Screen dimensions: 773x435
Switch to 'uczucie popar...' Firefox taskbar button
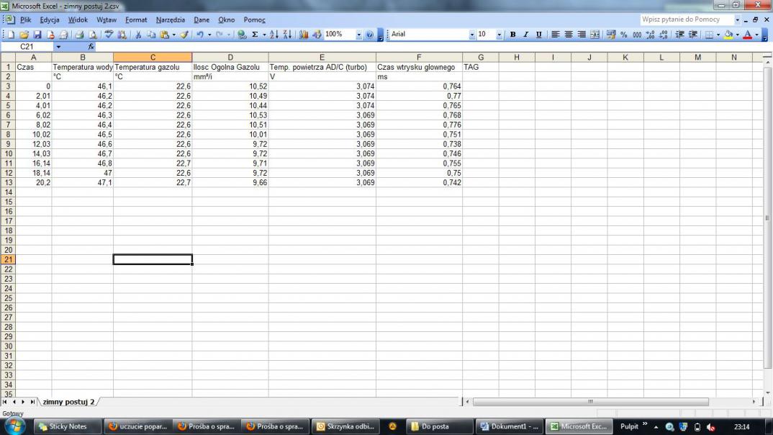[138, 426]
